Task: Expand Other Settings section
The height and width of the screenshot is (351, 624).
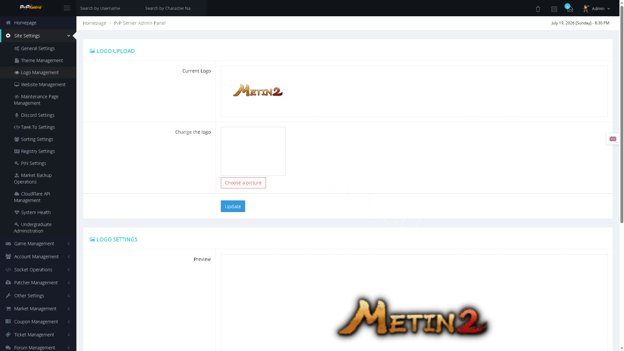Action: tap(38, 296)
